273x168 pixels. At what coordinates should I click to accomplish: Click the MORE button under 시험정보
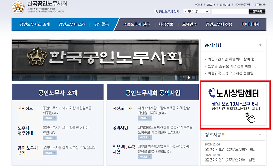(49, 118)
